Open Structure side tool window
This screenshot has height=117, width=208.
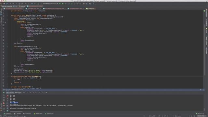(1, 20)
